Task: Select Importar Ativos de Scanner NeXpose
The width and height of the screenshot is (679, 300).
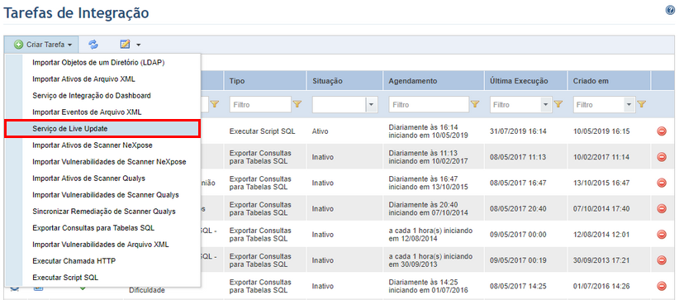Action: click(x=93, y=145)
